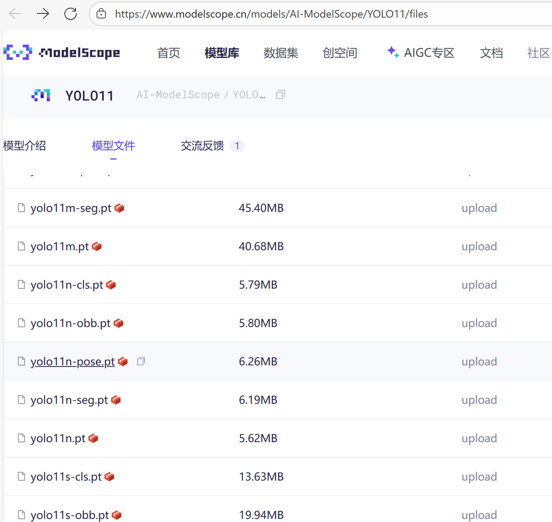Click upload commit text for yolo11s-cls.pt
Image resolution: width=552 pixels, height=522 pixels.
pos(479,477)
